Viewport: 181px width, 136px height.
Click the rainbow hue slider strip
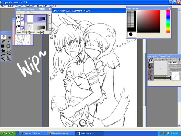168,21
